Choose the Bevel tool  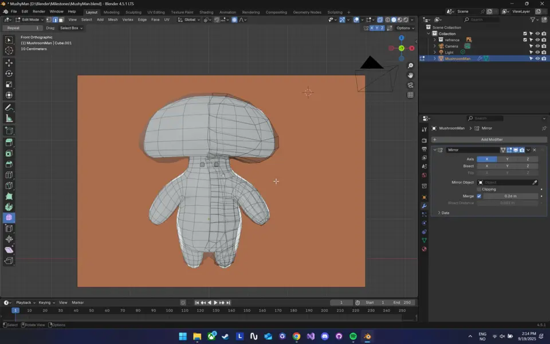tap(9, 165)
